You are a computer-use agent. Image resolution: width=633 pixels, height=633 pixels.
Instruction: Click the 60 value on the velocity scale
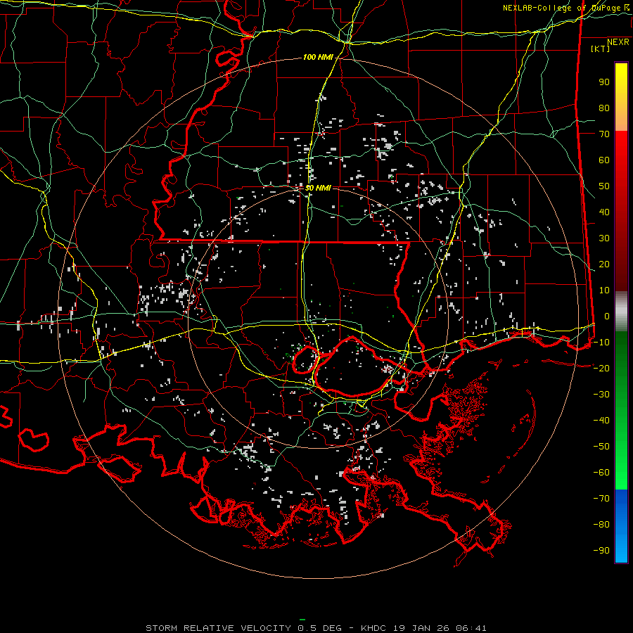[604, 160]
